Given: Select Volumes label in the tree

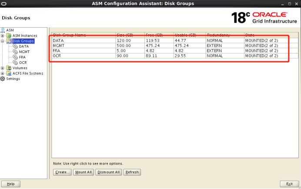Looking at the screenshot, I should pyautogui.click(x=20, y=68).
